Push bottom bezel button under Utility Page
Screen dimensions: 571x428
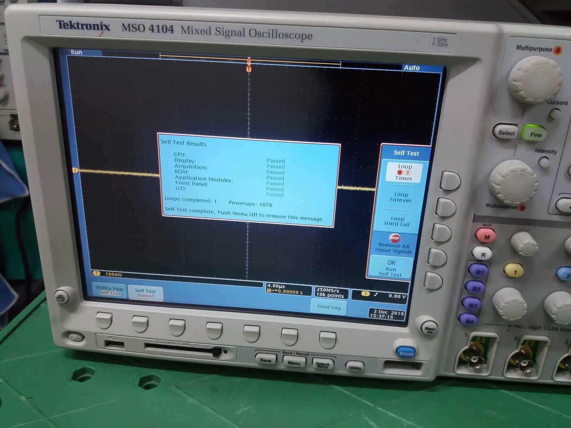click(x=104, y=320)
